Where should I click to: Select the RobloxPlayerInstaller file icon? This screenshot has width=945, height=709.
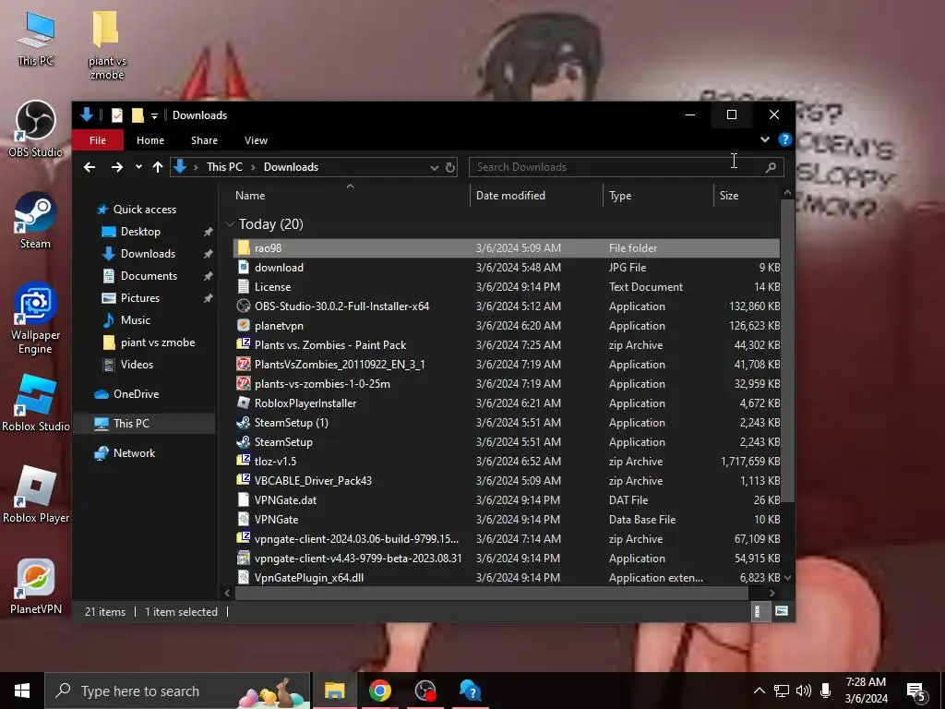pyautogui.click(x=244, y=403)
